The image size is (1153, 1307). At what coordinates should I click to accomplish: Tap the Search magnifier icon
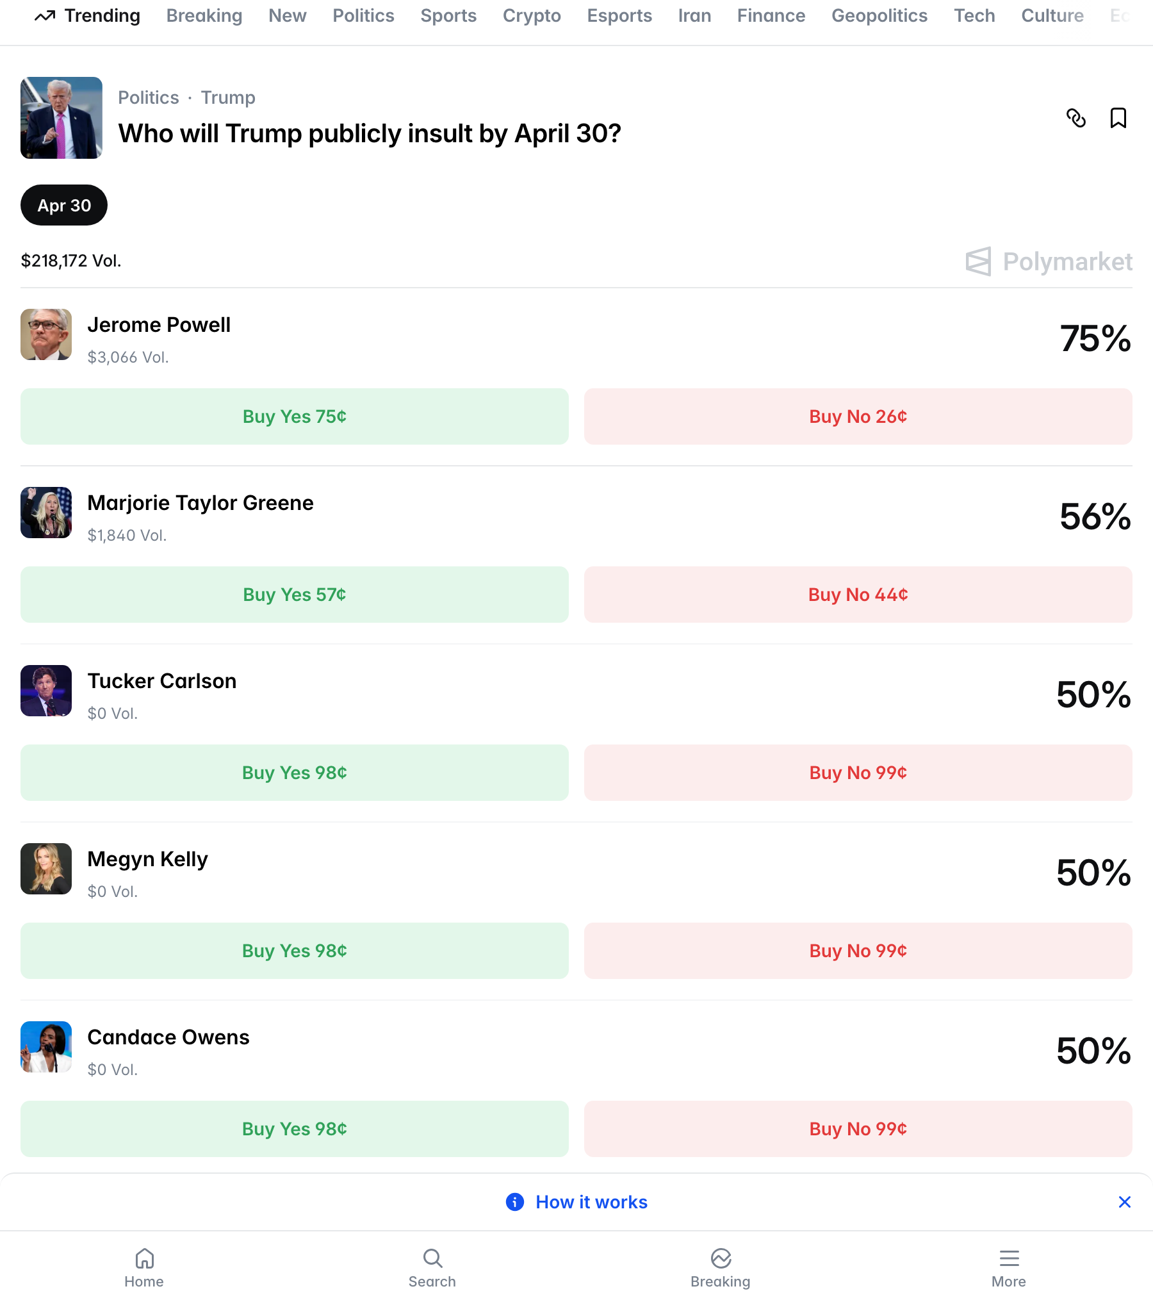coord(432,1259)
